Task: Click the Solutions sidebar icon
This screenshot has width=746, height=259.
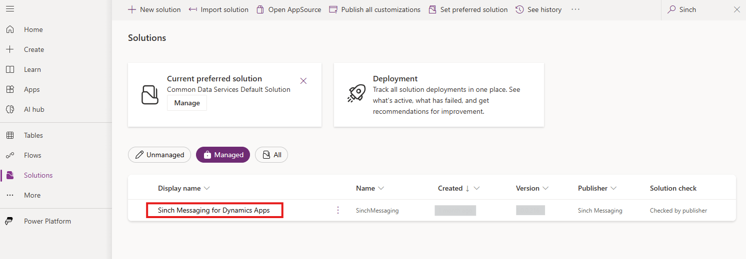Action: (x=10, y=175)
